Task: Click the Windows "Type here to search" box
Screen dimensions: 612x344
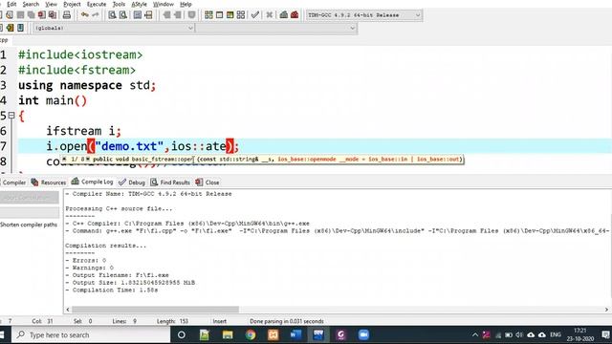Action: (91, 335)
